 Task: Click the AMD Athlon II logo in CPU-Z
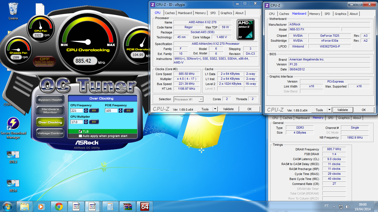[x=245, y=30]
